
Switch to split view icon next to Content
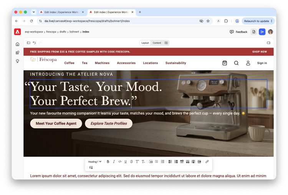click(x=166, y=43)
